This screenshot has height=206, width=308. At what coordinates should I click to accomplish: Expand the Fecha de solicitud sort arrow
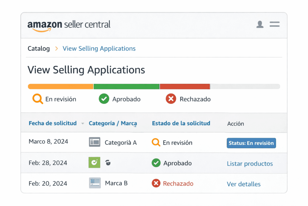83,124
